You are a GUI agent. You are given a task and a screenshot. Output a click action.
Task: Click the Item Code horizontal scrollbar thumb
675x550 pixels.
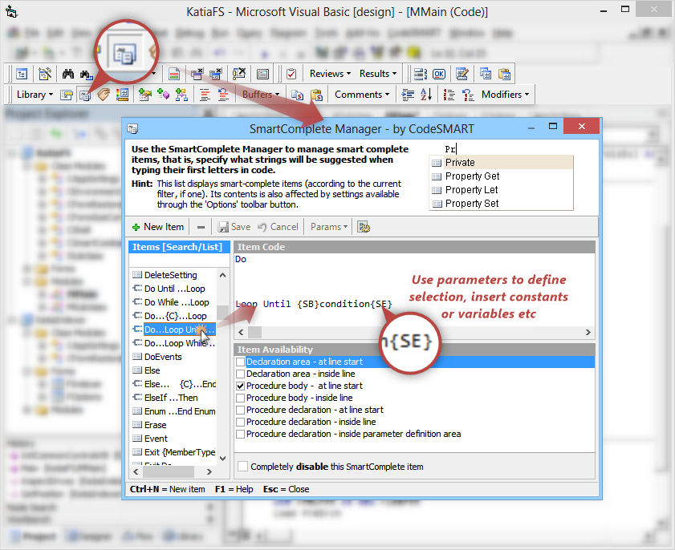255,333
